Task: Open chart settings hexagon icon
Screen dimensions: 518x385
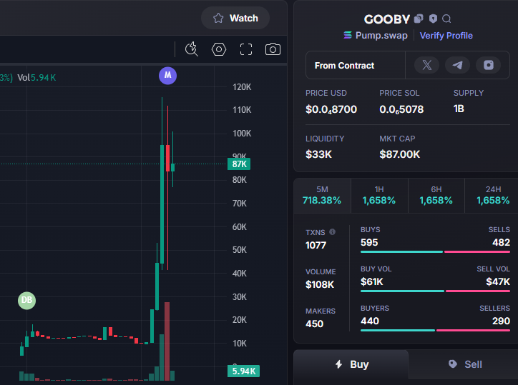Action: coord(219,49)
